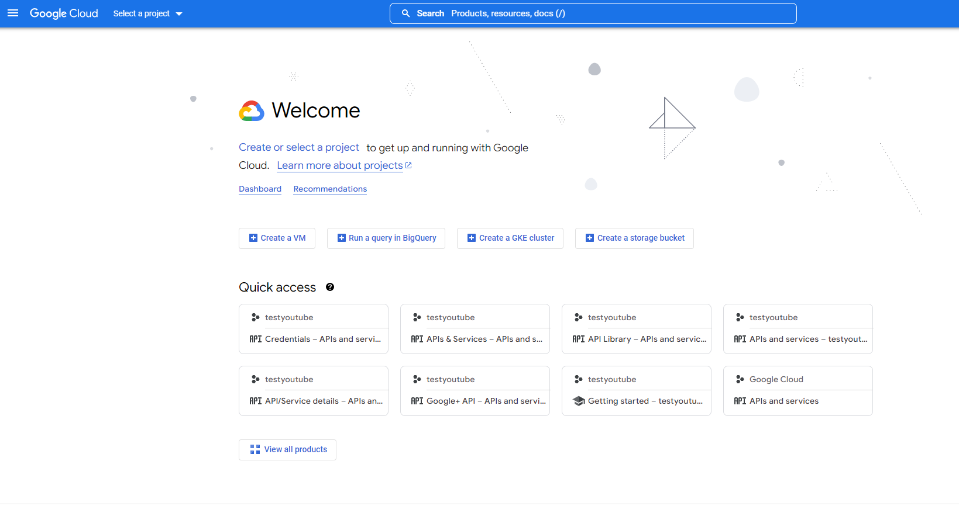Click plus icon on Create a VM
This screenshot has width=959, height=513.
[253, 238]
